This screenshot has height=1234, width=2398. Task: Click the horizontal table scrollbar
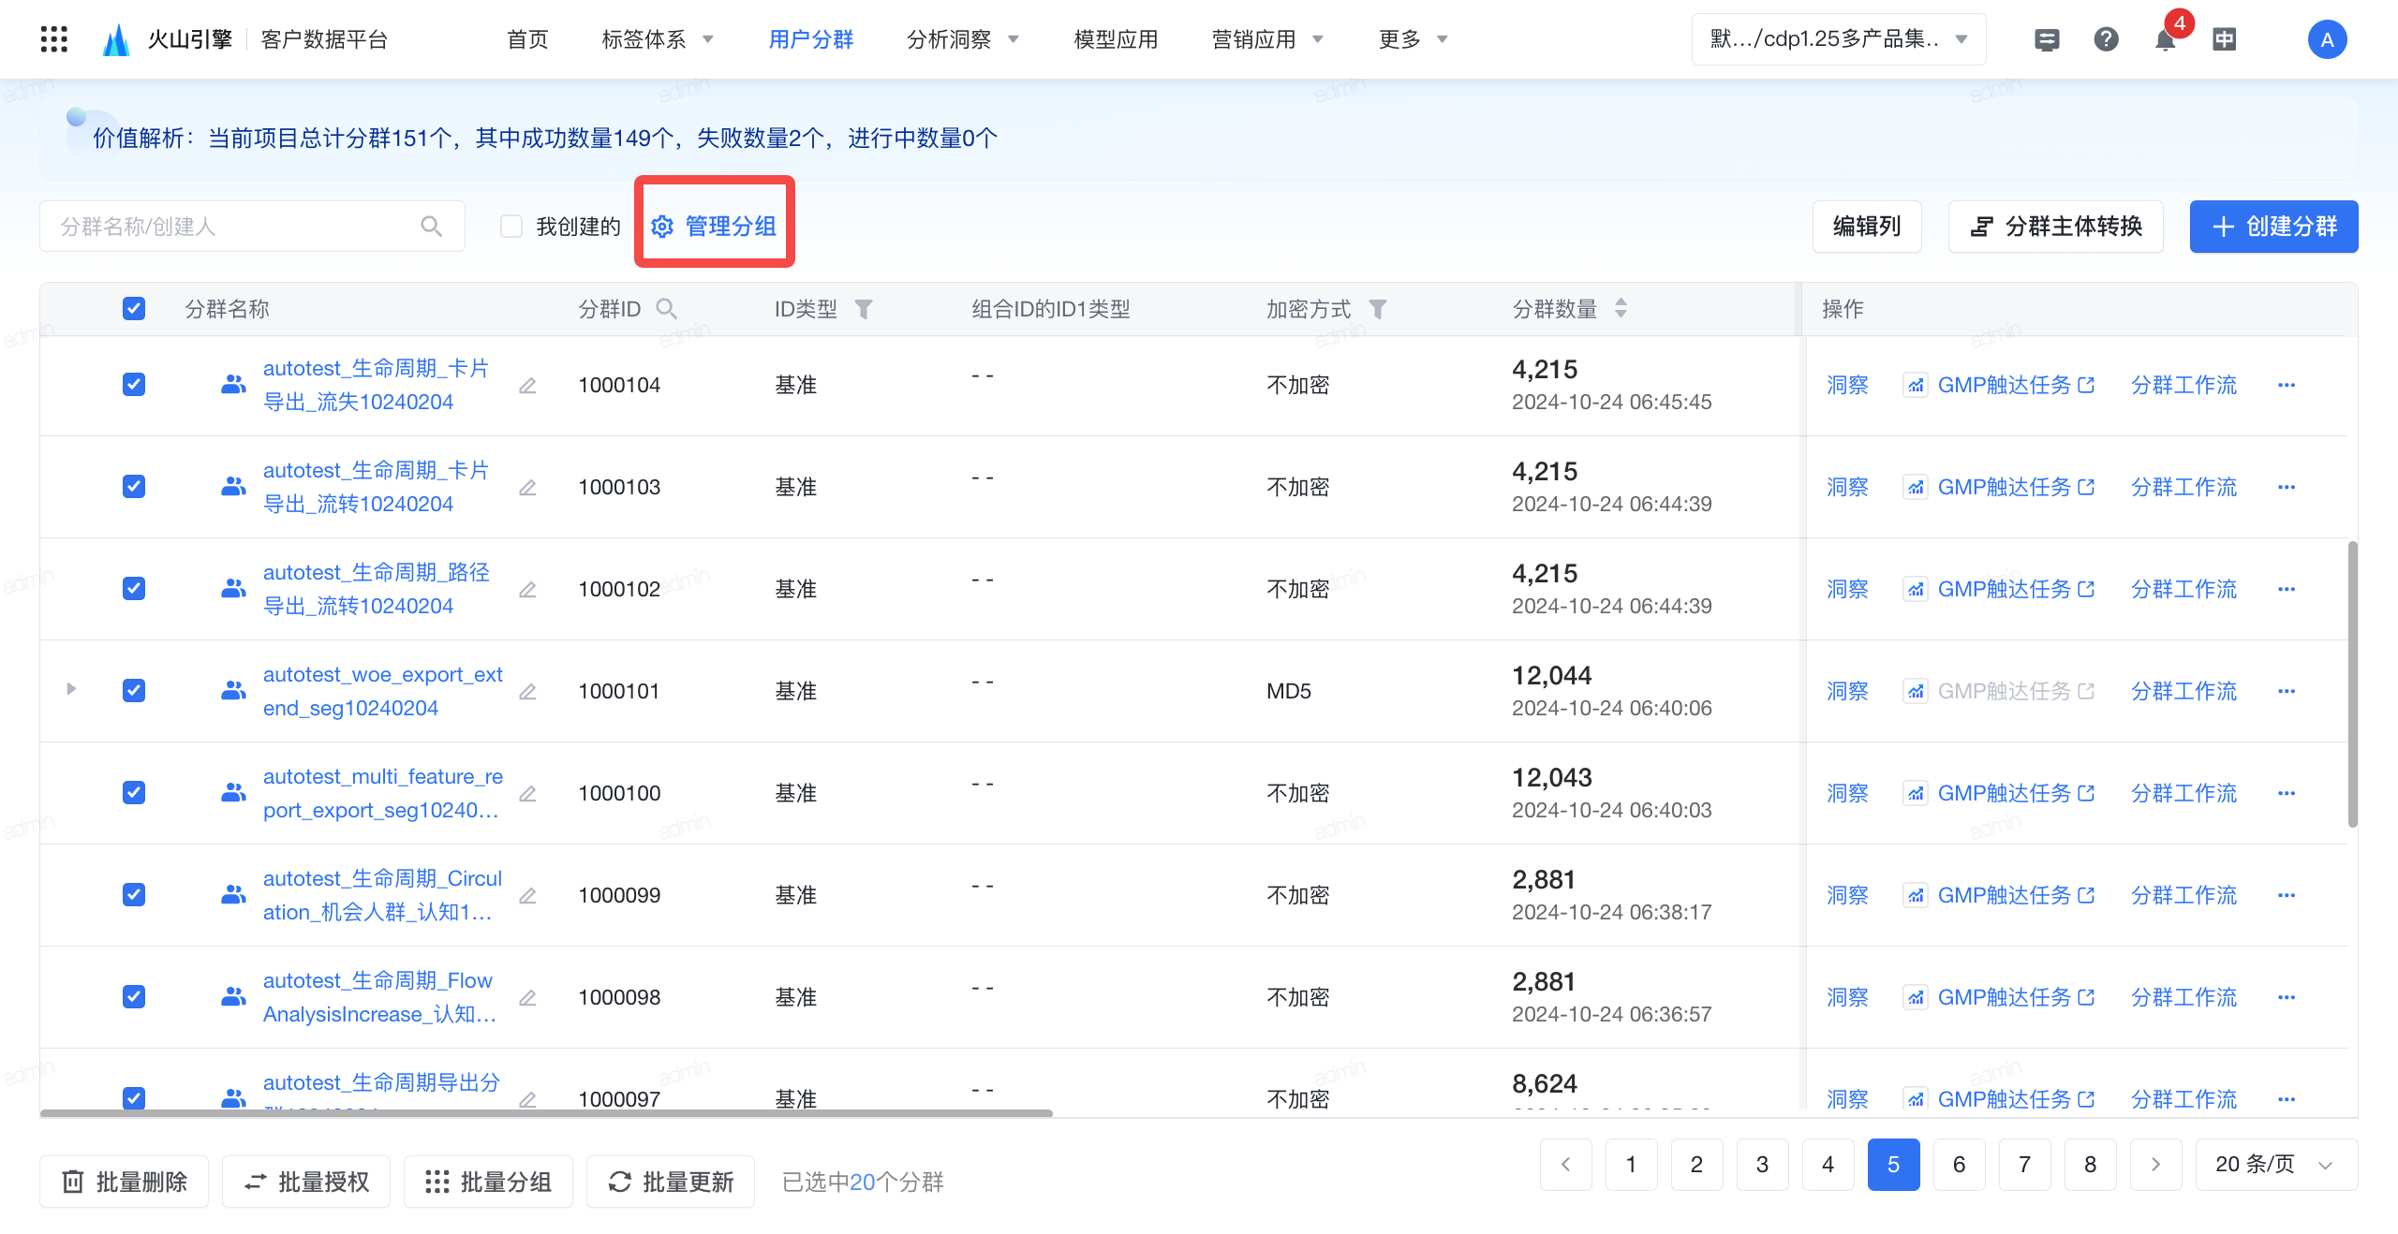pos(546,1113)
